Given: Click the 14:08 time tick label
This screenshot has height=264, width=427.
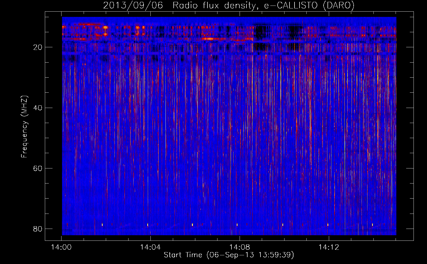Looking at the screenshot, I should click(x=240, y=247).
